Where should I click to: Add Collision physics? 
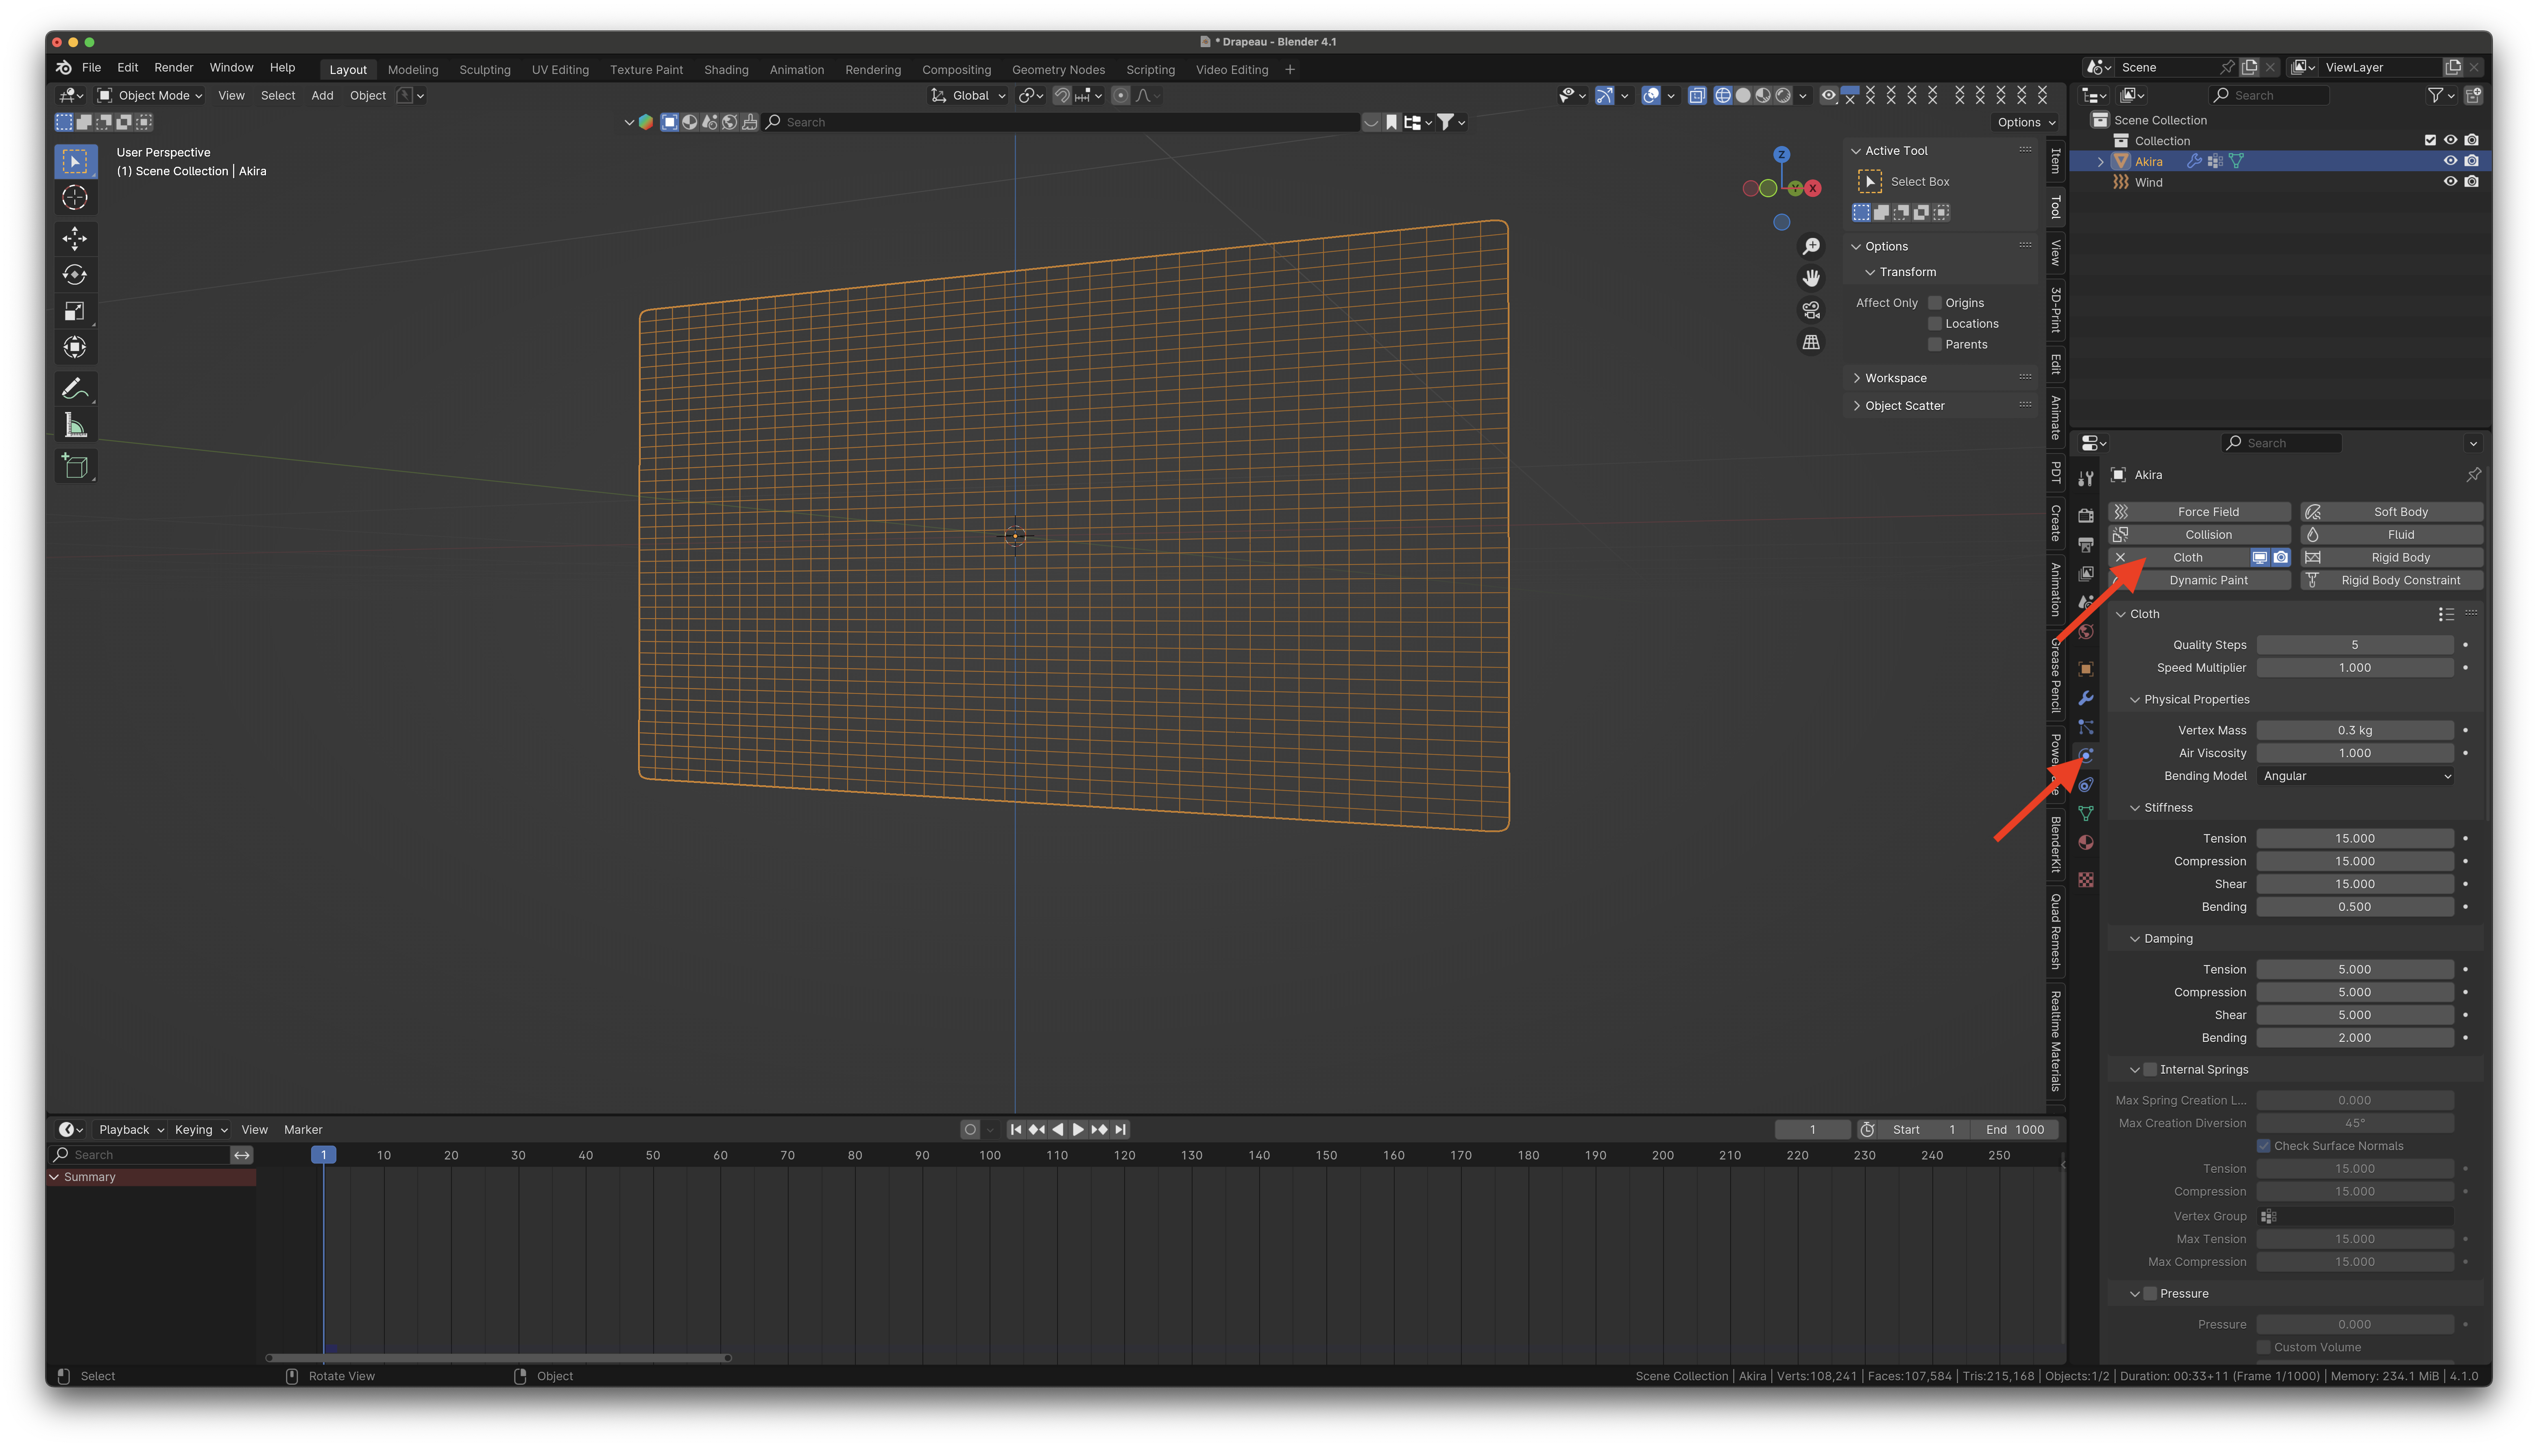[x=2200, y=535]
